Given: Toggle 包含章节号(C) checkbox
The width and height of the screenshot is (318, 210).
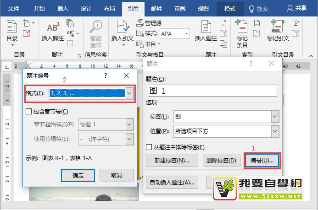Looking at the screenshot, I should click(28, 111).
